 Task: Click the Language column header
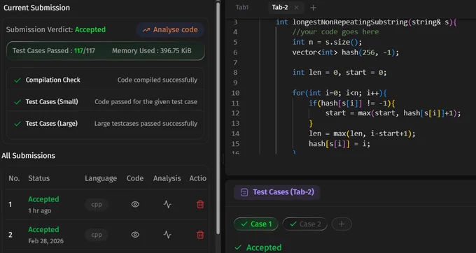[x=101, y=178]
